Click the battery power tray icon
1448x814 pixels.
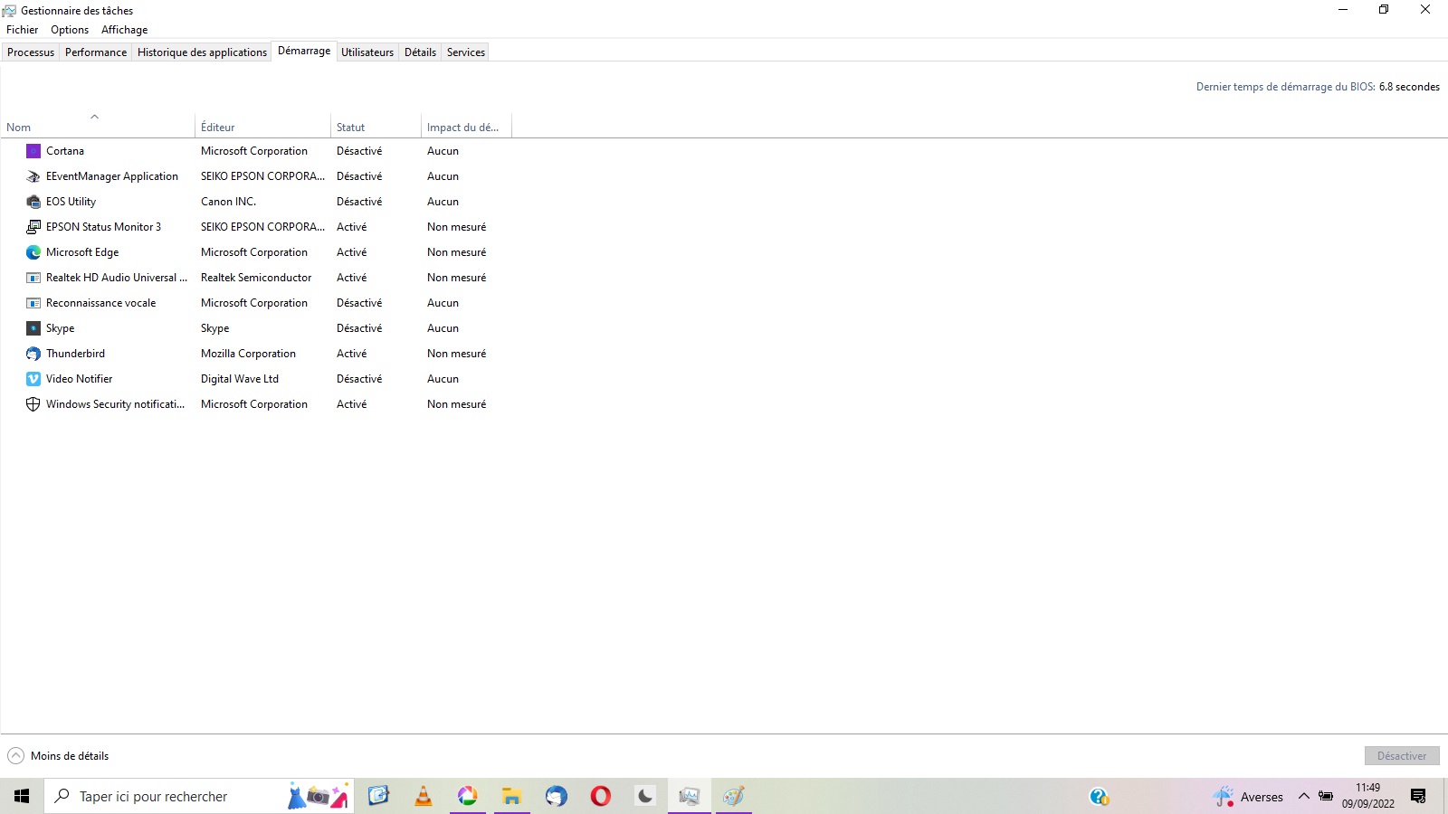pos(1326,796)
